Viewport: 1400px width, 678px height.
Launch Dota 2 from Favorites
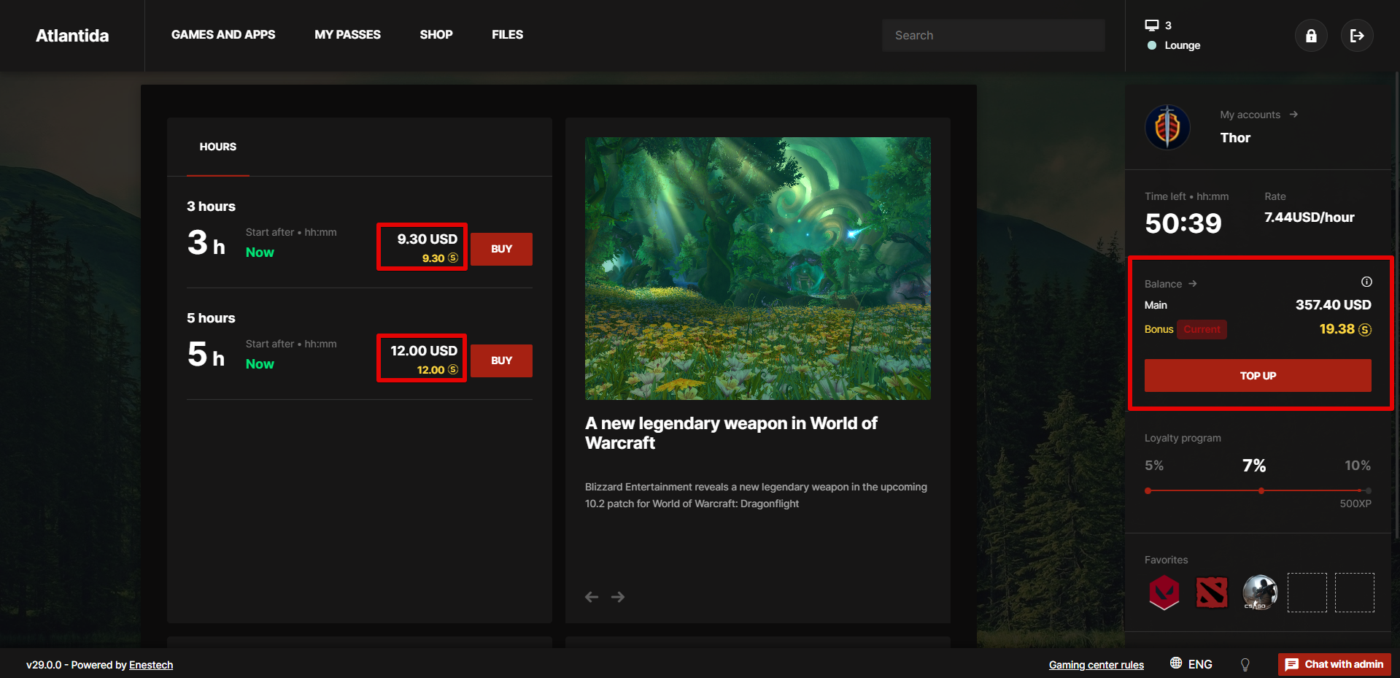click(x=1211, y=592)
